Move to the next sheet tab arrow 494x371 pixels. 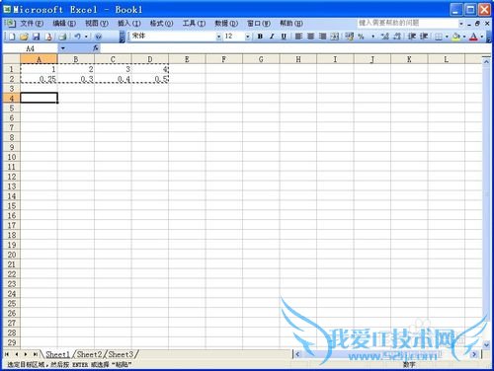click(x=26, y=354)
